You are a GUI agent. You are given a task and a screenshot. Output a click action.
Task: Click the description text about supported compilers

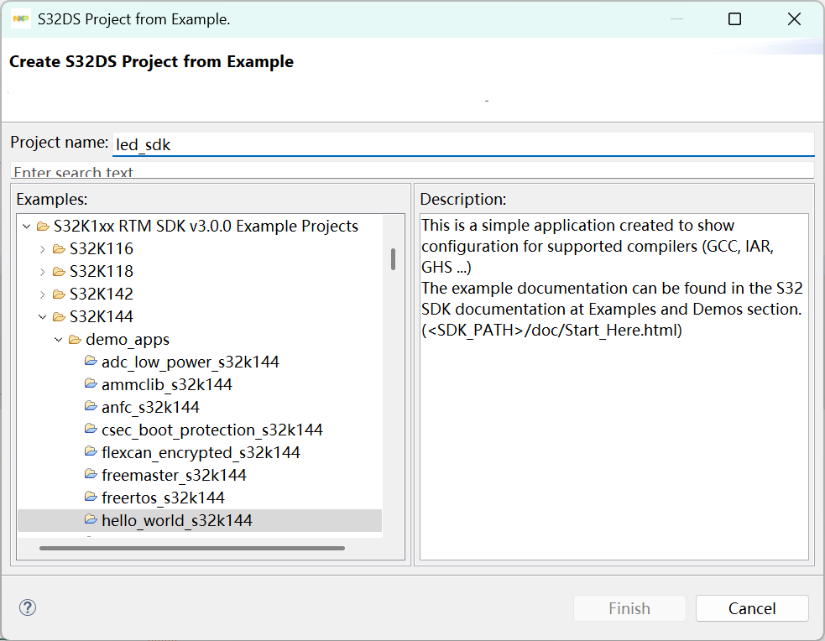click(598, 246)
